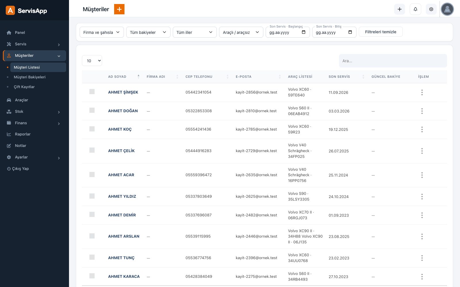
Task: Open row actions for AHMET ŞİMŞEK
Action: coord(422,92)
